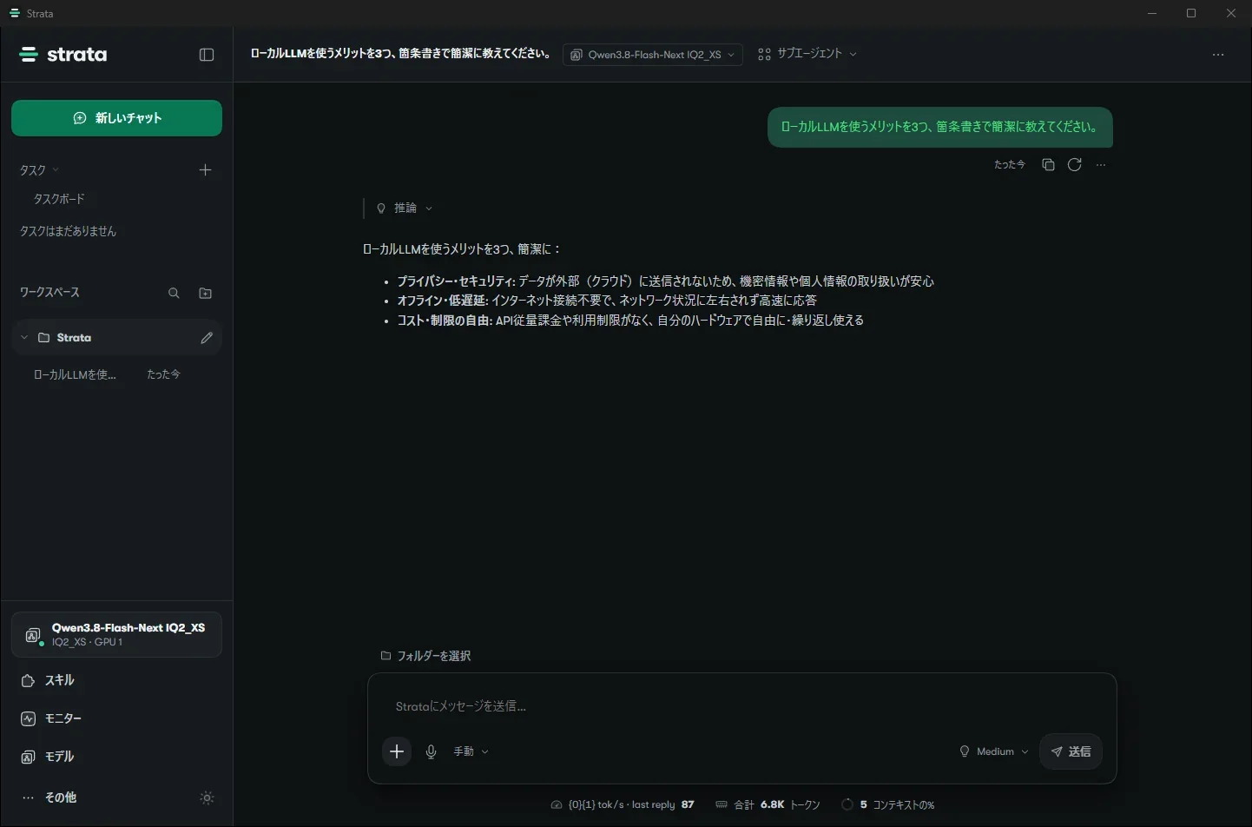Open loaded model card Qwen3.8-Flash-Next IQ2_XS
This screenshot has width=1252, height=827.
pyautogui.click(x=116, y=635)
